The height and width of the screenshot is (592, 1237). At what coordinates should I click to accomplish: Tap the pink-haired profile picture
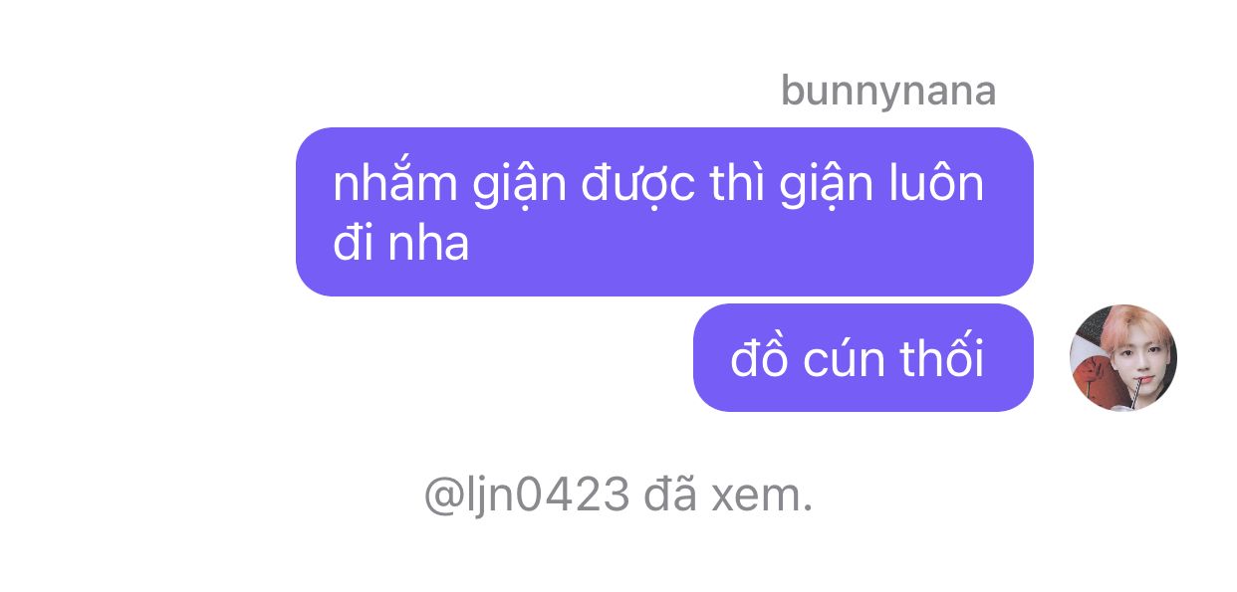coord(1123,357)
